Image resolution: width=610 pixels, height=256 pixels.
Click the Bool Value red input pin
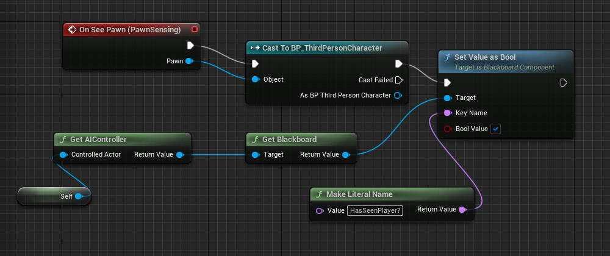coord(448,129)
